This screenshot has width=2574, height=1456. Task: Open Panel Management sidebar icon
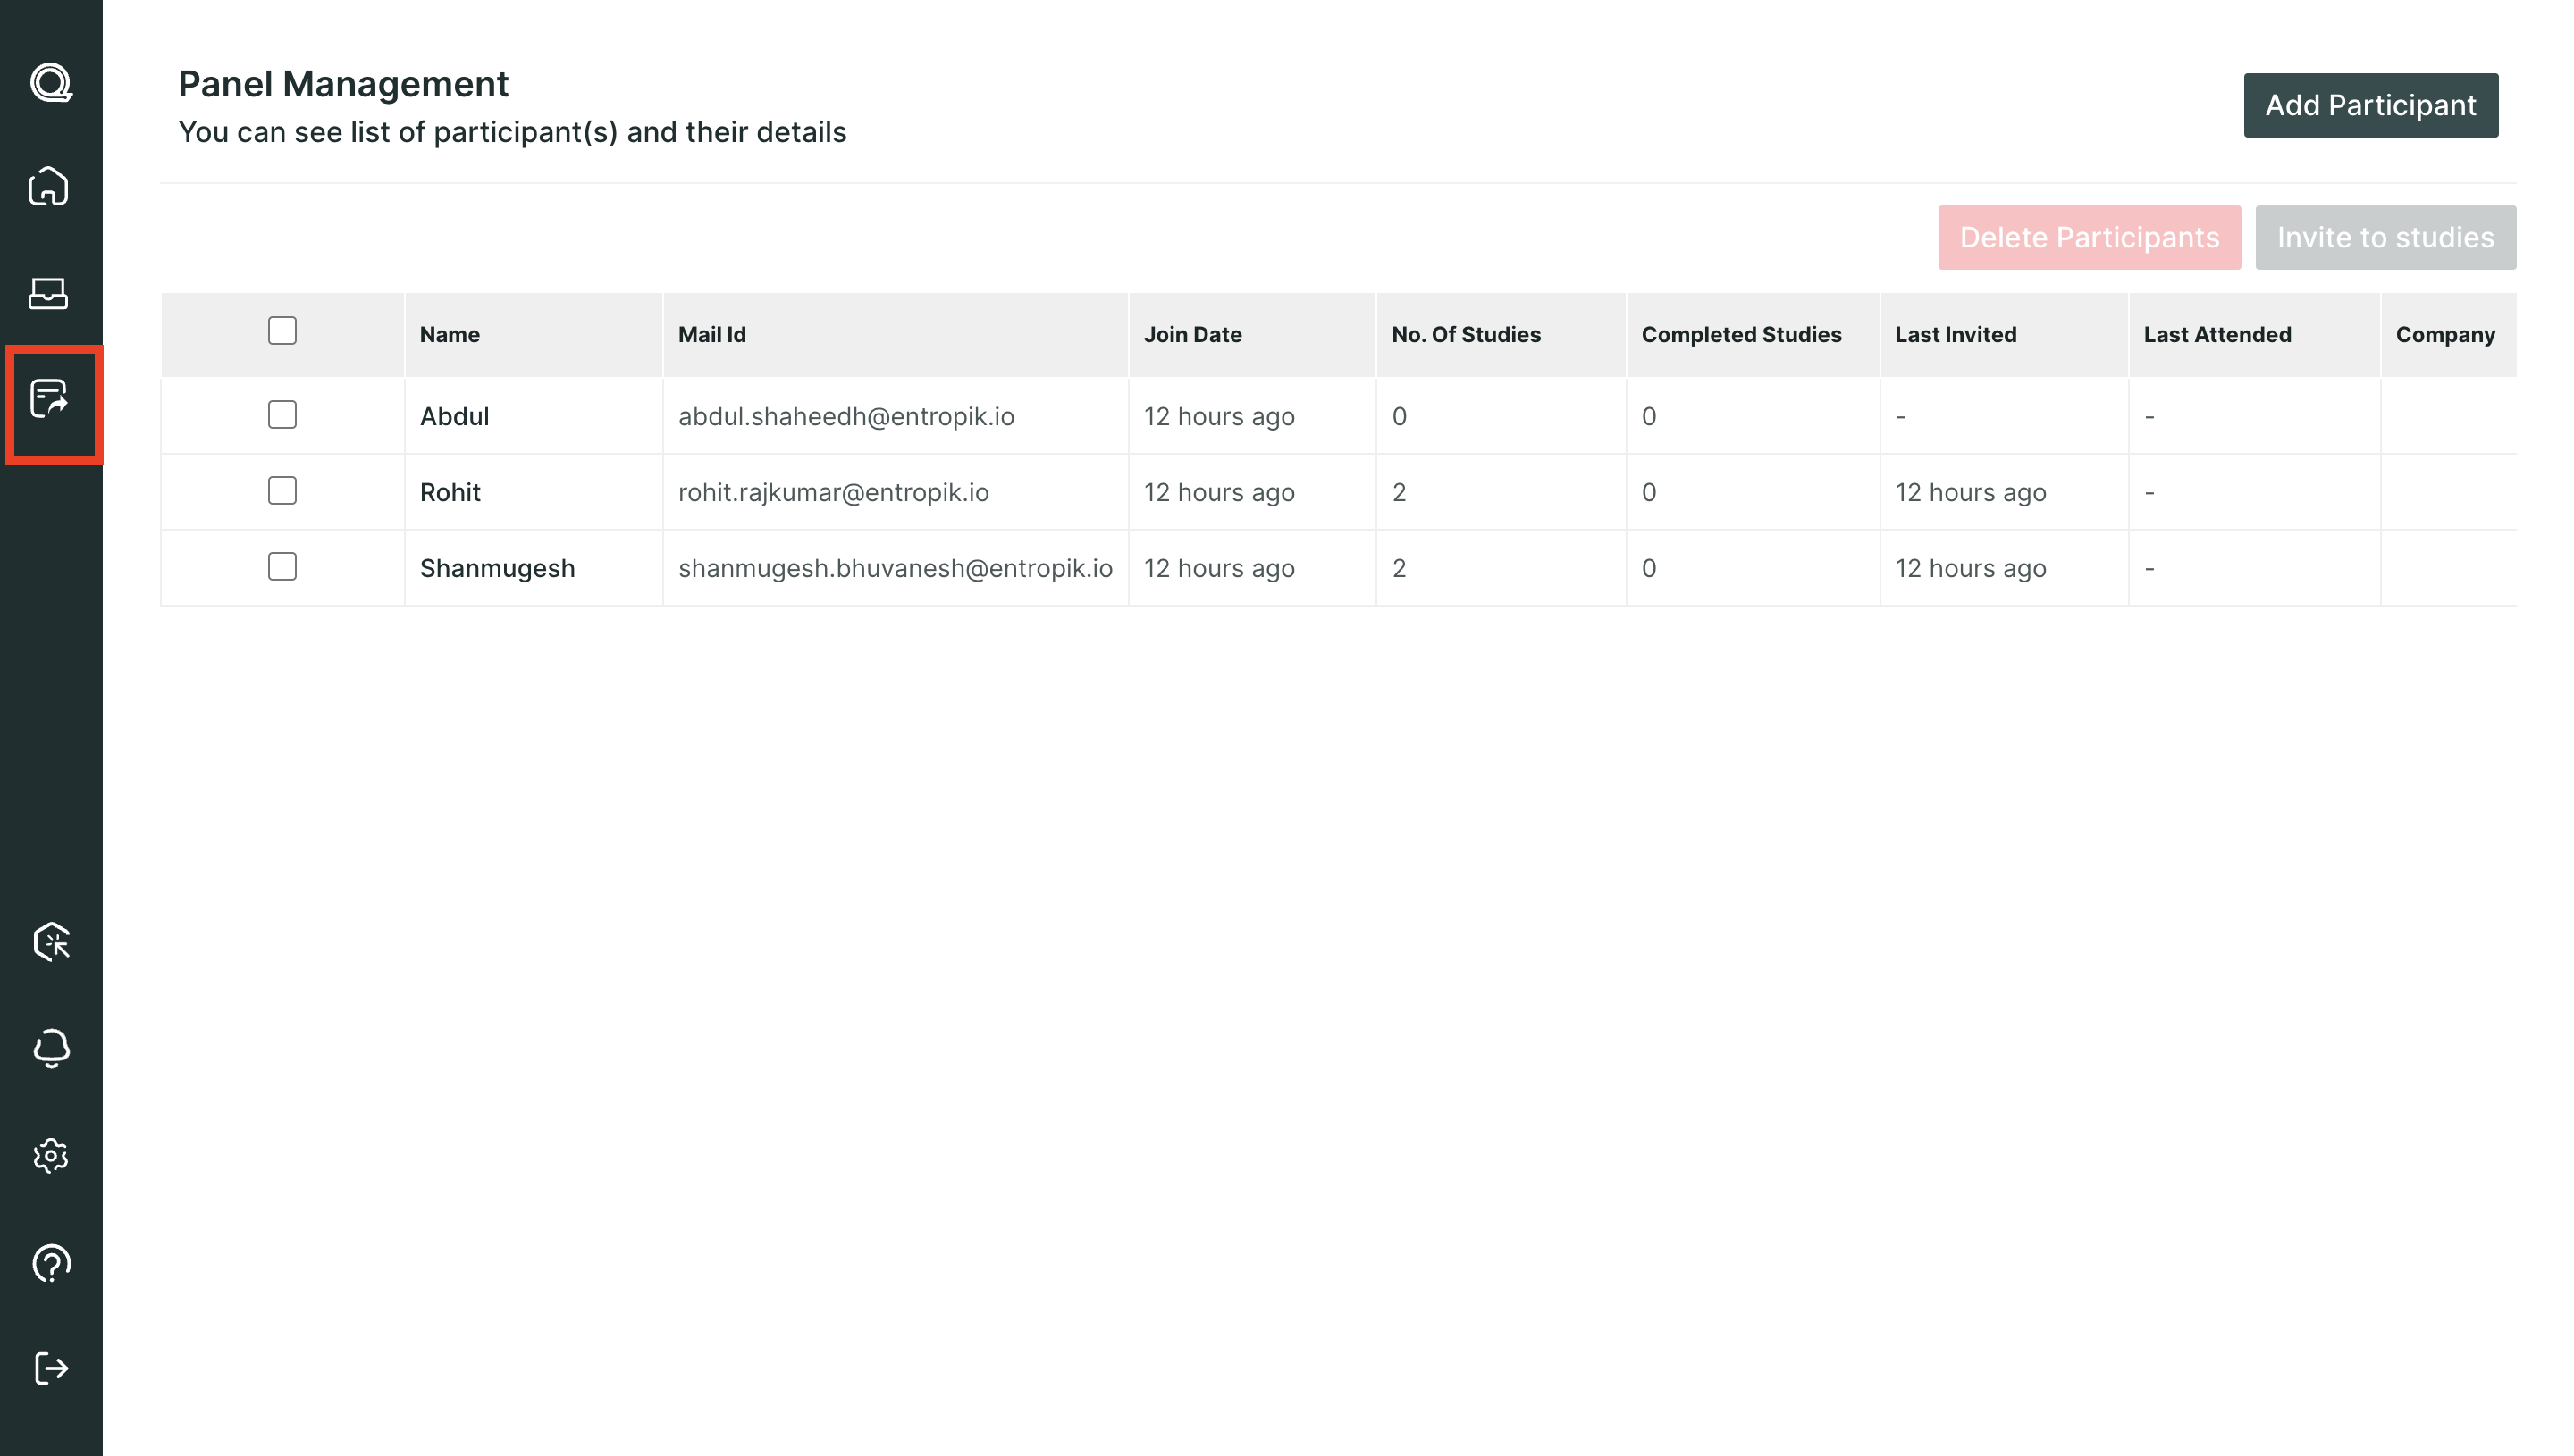[49, 399]
